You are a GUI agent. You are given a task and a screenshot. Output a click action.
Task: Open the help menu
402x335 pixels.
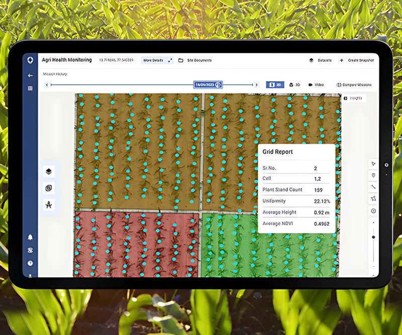(30, 263)
